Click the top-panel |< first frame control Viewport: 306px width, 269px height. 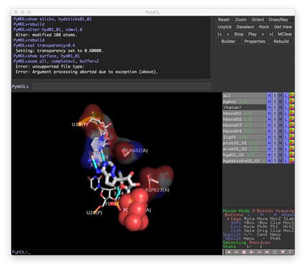pyautogui.click(x=219, y=34)
